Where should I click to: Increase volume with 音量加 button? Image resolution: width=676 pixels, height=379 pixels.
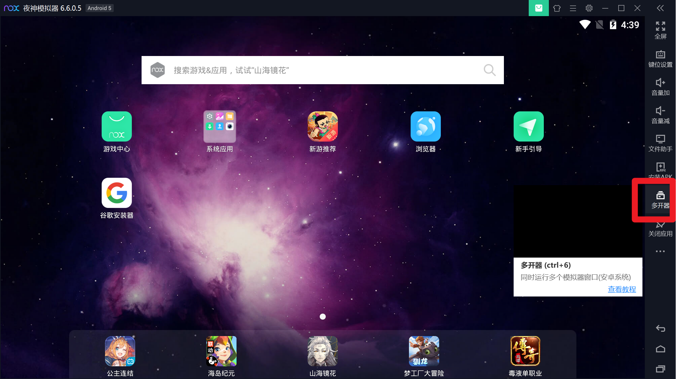tap(660, 87)
